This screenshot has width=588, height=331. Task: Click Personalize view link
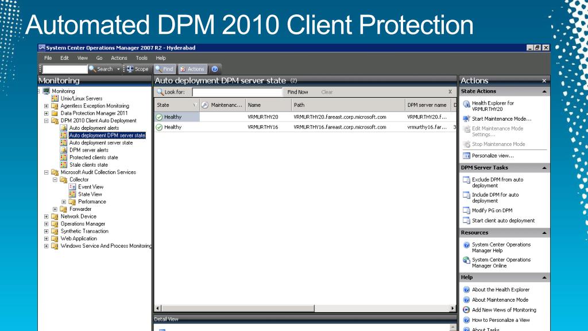click(493, 156)
